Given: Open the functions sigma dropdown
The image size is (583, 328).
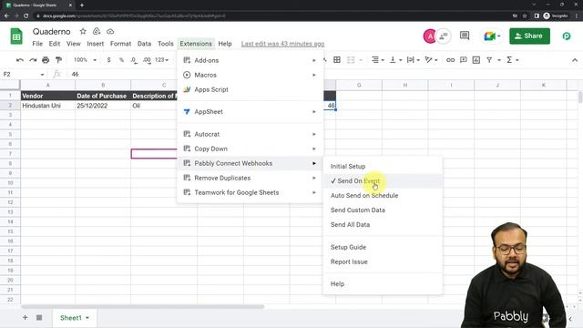Looking at the screenshot, I should click(x=512, y=60).
